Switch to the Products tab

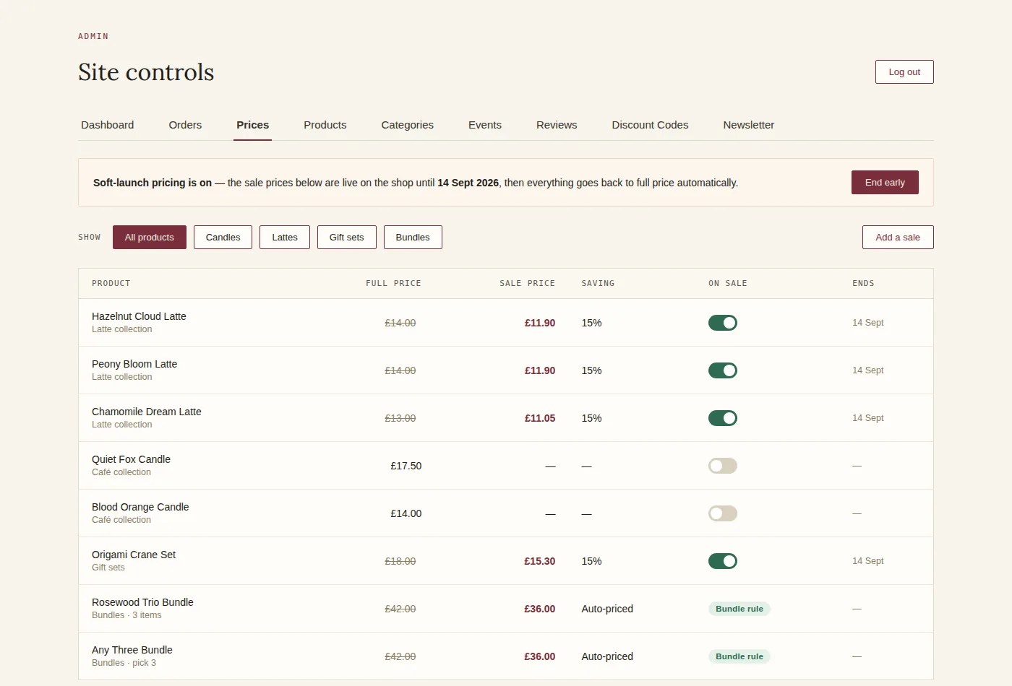[325, 125]
